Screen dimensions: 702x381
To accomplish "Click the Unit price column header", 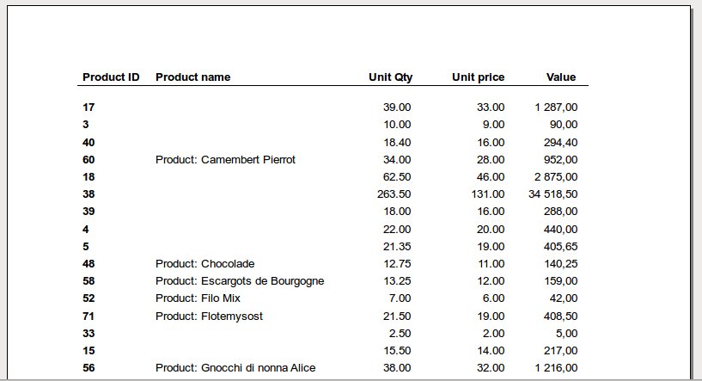I will point(478,77).
